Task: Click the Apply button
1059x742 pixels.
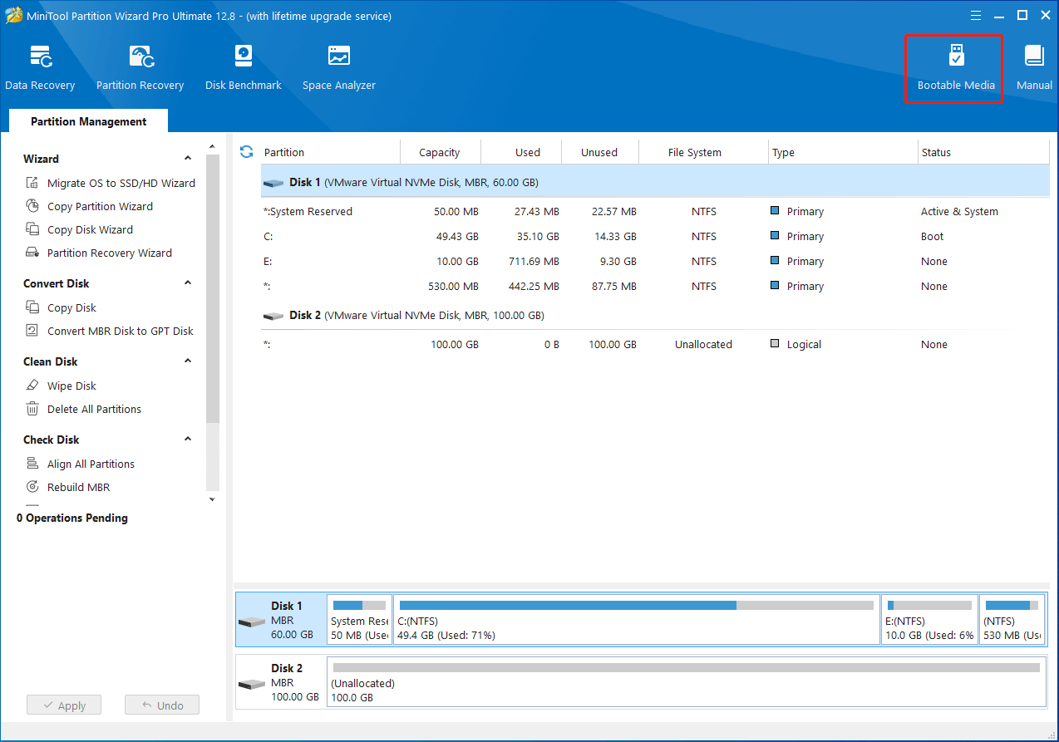Action: pyautogui.click(x=63, y=705)
